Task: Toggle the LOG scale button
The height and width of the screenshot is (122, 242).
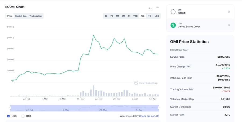Action: click(x=157, y=16)
